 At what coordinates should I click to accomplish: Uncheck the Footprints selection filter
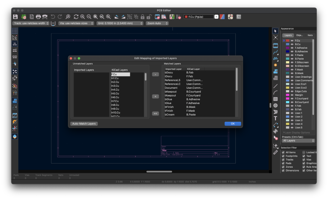(x=283, y=156)
